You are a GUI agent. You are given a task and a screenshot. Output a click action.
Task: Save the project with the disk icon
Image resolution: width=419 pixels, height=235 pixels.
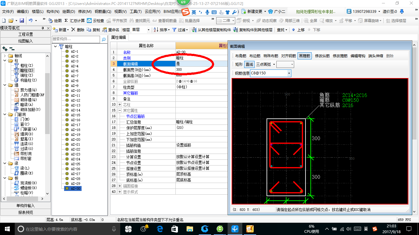click(22, 21)
